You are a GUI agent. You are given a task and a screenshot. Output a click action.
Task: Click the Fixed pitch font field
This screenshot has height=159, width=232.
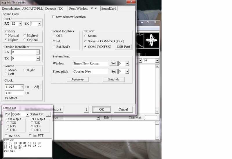pos(91,71)
